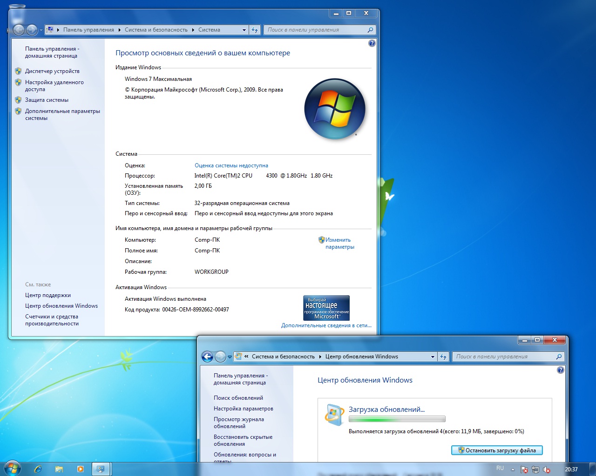Click Система и безопасность breadcrumb in System window
596x476 pixels.
pyautogui.click(x=156, y=30)
